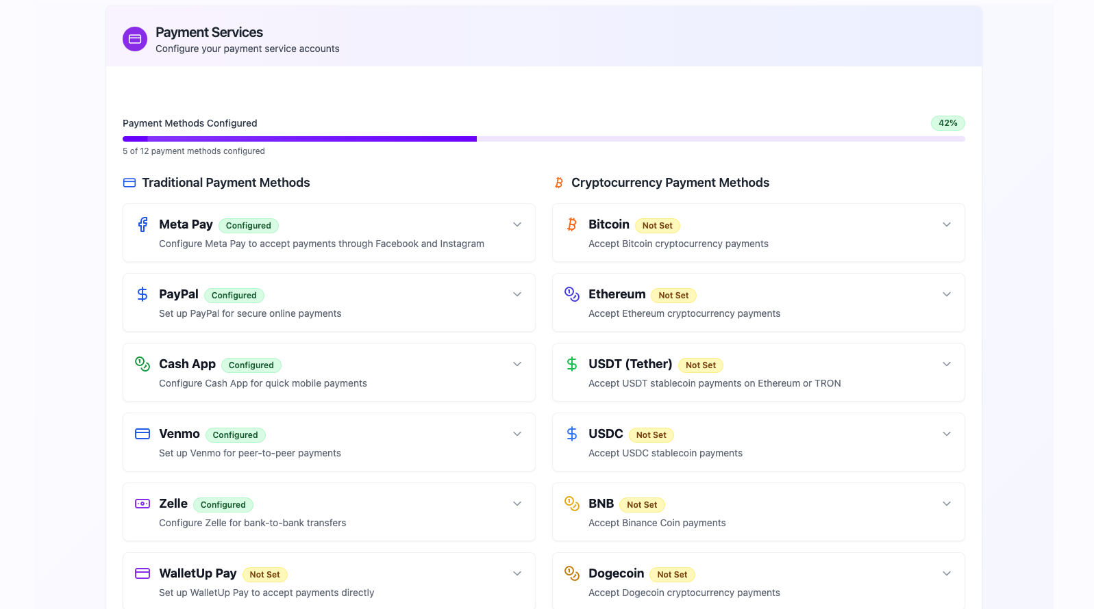Click the BNB yellow coins icon
Screen dimensions: 1094x609
[x=572, y=504]
